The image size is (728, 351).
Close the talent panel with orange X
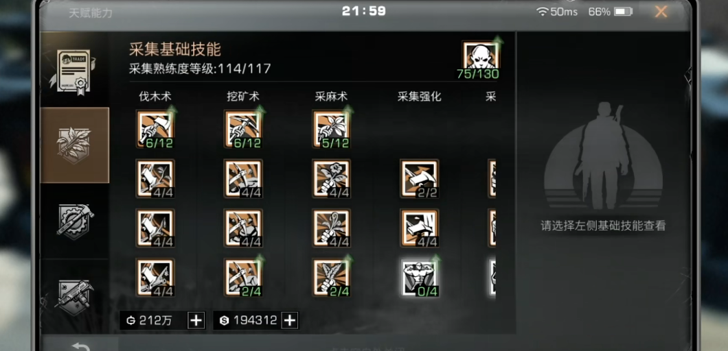(x=661, y=12)
